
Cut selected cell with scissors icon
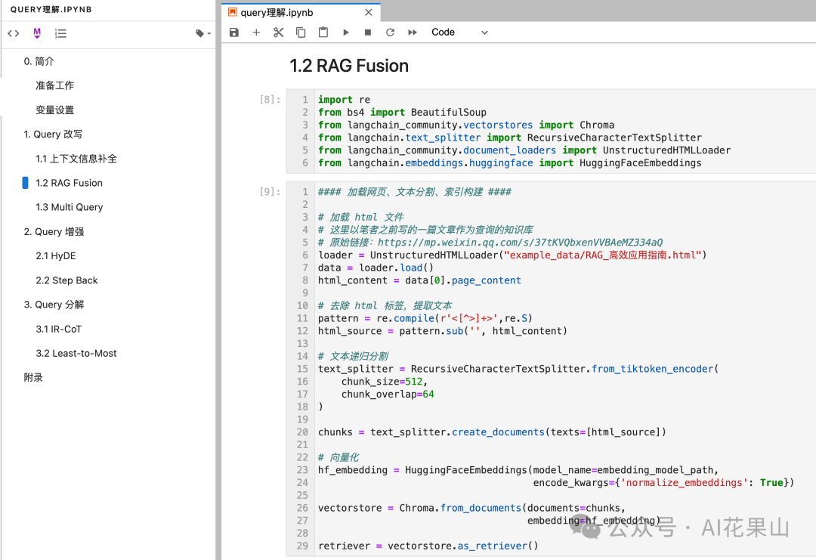(x=278, y=32)
